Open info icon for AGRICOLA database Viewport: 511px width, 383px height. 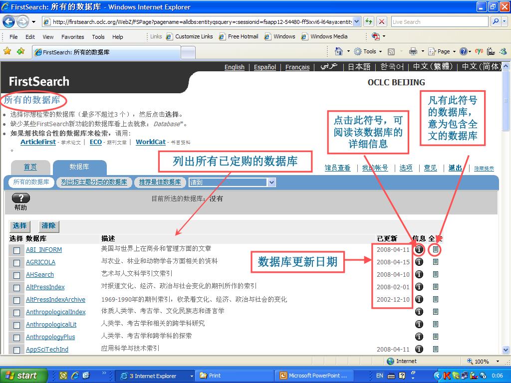419,262
